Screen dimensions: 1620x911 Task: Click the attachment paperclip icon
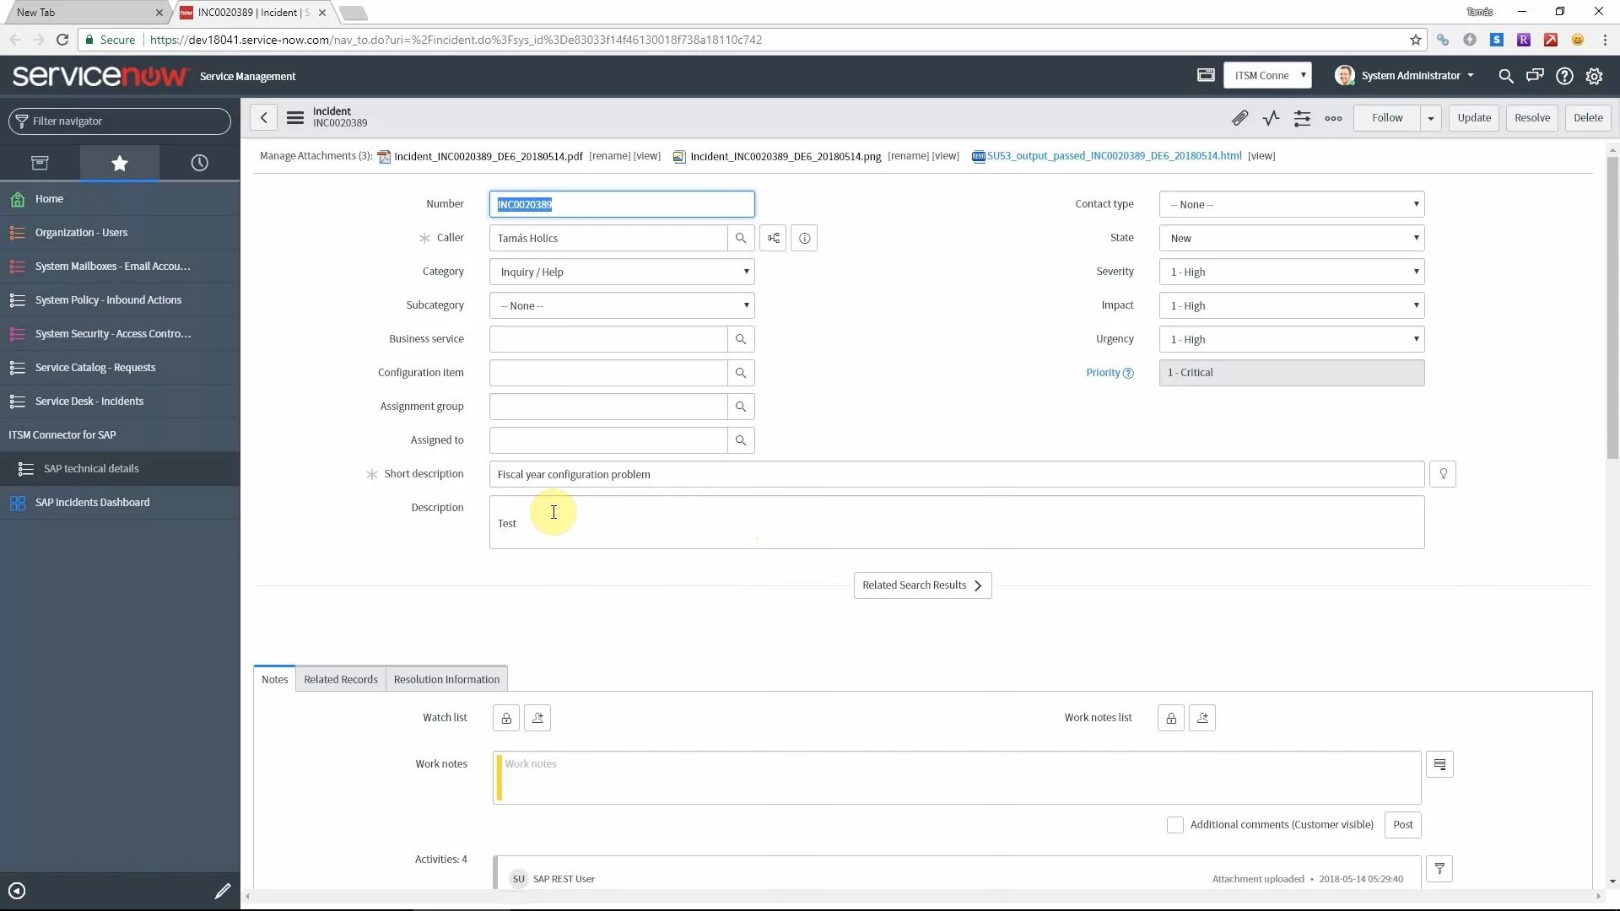(x=1239, y=116)
